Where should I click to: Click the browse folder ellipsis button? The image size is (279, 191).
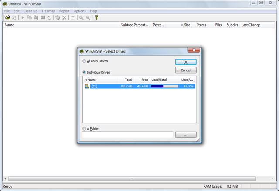pos(186,135)
